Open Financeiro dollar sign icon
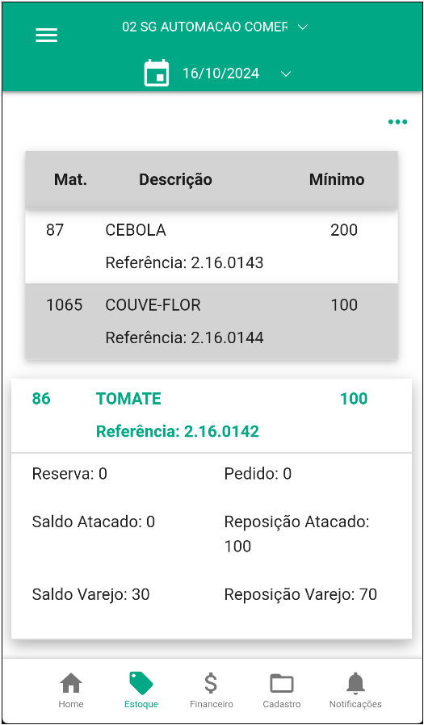Screen dimensions: 424x725 click(x=211, y=683)
